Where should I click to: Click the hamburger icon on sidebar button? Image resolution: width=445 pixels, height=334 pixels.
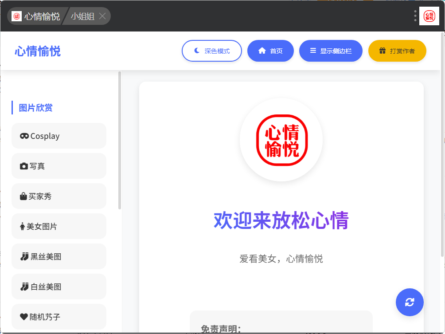tap(313, 51)
